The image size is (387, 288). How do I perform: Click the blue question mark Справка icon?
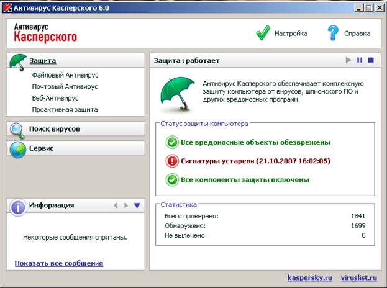pyautogui.click(x=333, y=32)
